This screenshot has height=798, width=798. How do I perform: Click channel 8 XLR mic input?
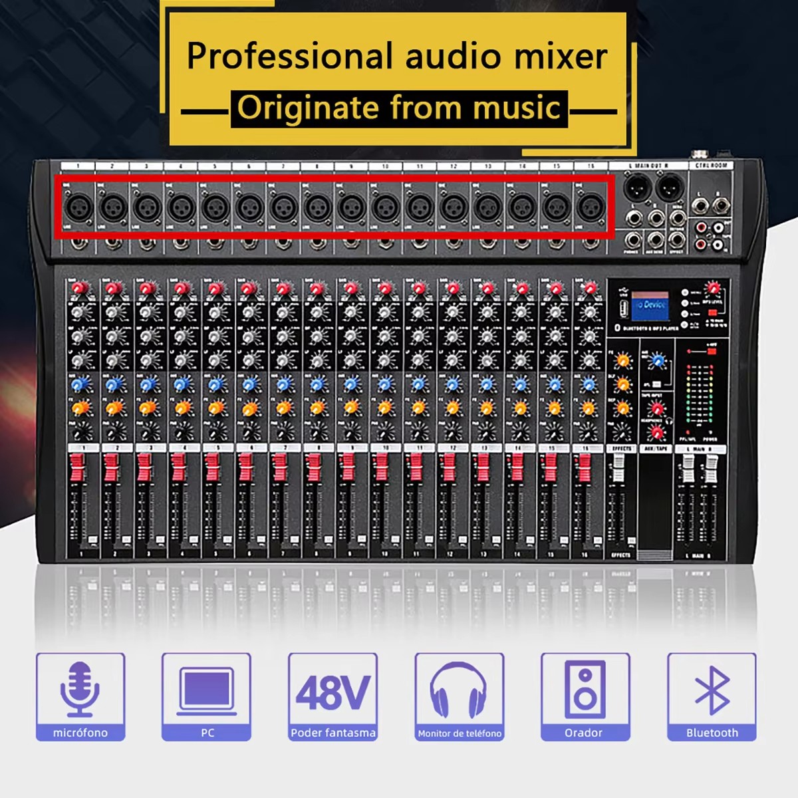pos(317,207)
